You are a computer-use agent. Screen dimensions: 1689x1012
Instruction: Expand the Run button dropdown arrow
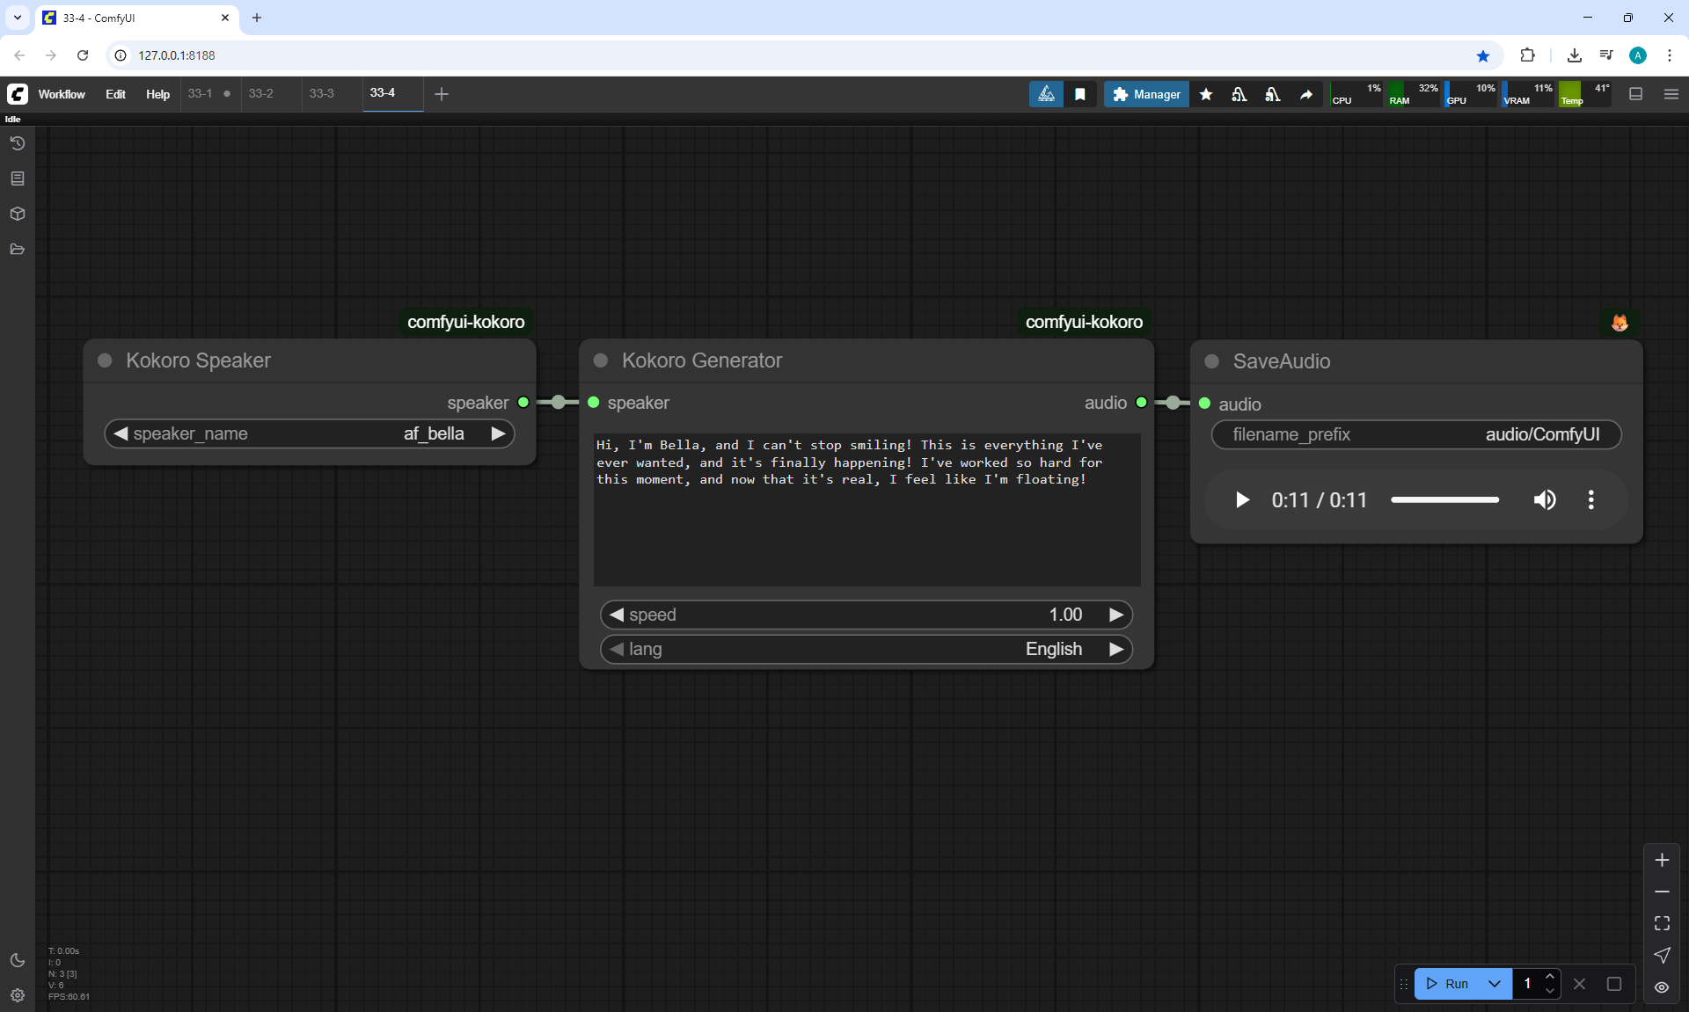point(1495,984)
